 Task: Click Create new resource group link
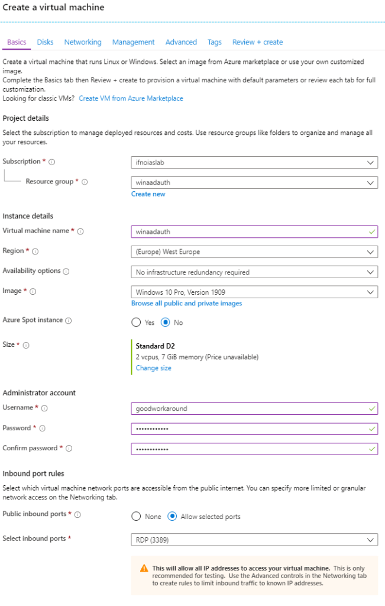point(148,194)
